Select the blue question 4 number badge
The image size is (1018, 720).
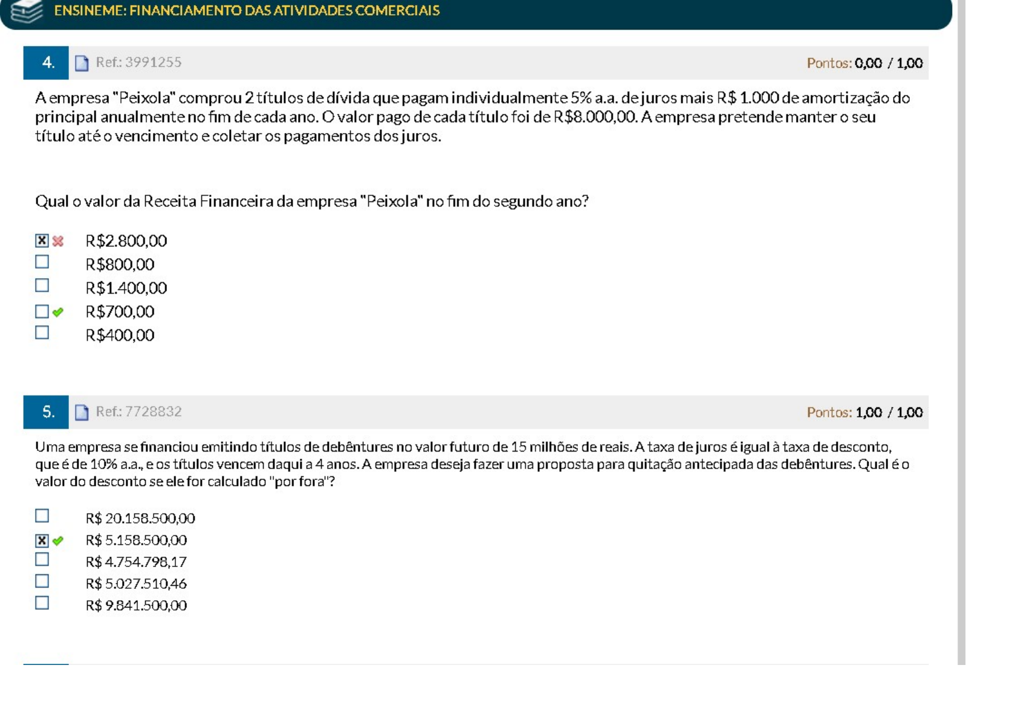[46, 63]
